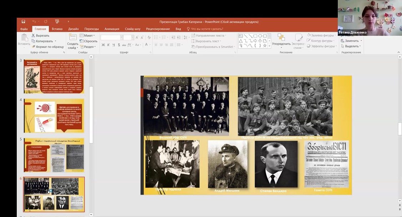Justify the paragraph text
The width and height of the screenshot is (402, 217).
tap(172, 45)
